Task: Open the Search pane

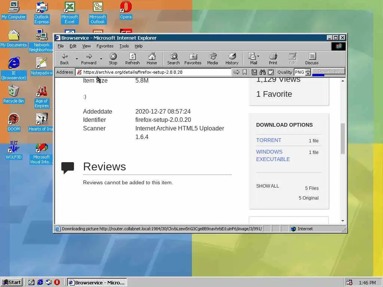Action: pyautogui.click(x=174, y=59)
